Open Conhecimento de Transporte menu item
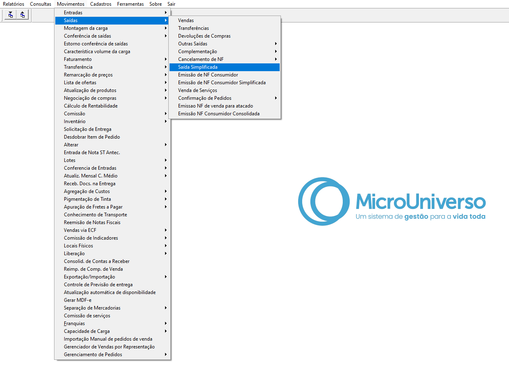Viewport: 509px width, 375px height. 95,215
